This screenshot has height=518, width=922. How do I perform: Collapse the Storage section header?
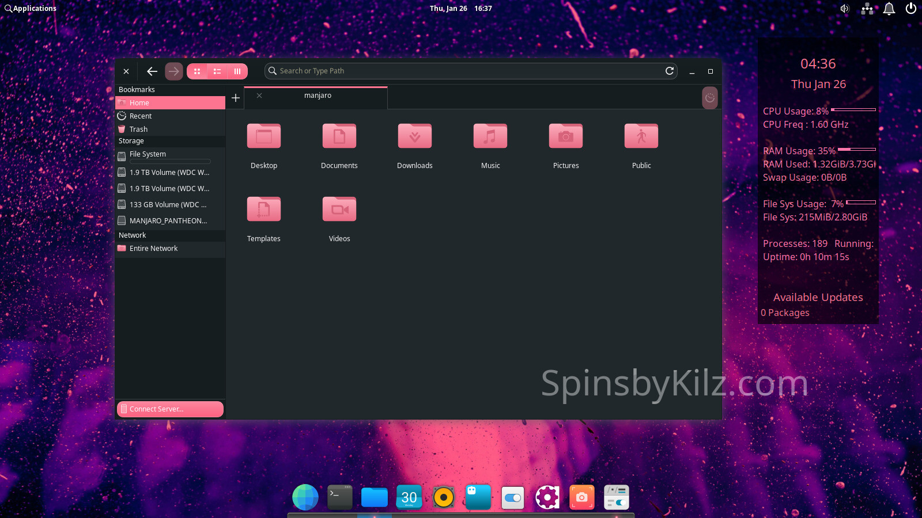click(x=131, y=141)
